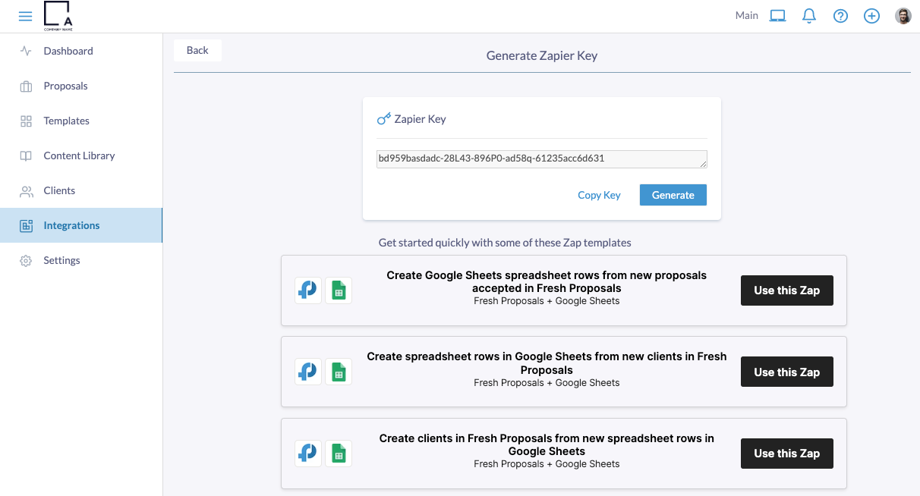The width and height of the screenshot is (920, 496).
Task: Click Fresh Proposals icon in accepted proposals zap
Action: tap(308, 290)
